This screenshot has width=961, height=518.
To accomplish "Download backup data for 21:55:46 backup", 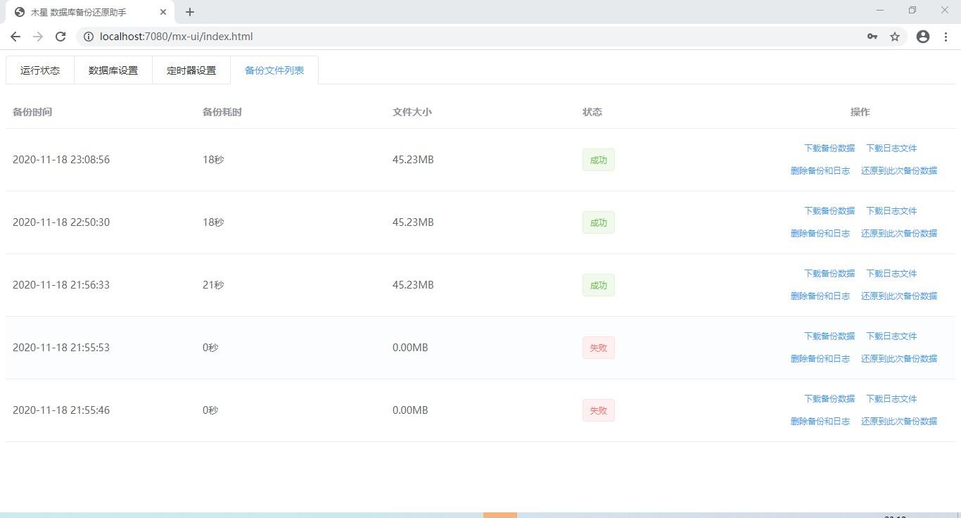I will coord(829,399).
